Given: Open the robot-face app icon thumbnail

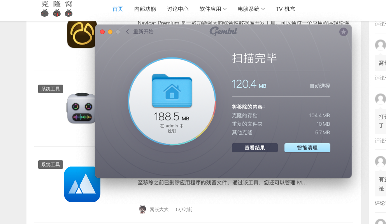Looking at the screenshot, I should click(81, 108).
